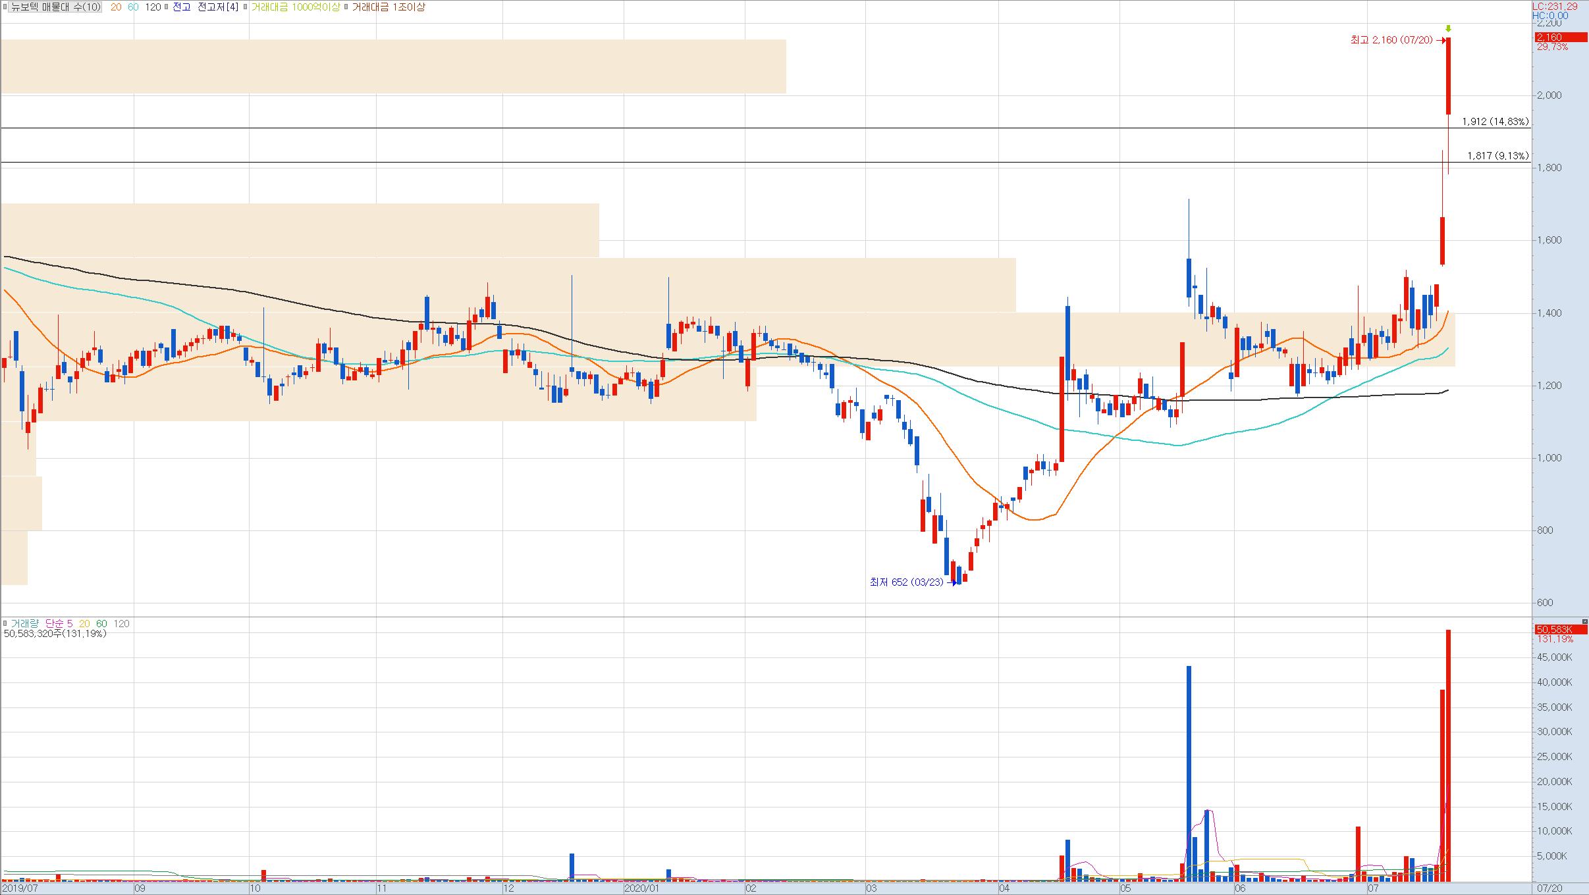Toggle the 60-day moving average legend
1589x895 pixels.
tap(134, 7)
